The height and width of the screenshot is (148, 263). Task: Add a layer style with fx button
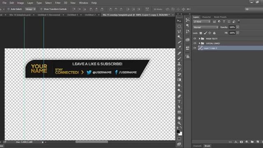[236, 142]
